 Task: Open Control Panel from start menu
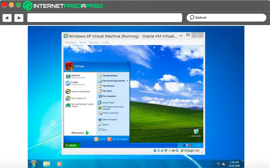point(106,103)
